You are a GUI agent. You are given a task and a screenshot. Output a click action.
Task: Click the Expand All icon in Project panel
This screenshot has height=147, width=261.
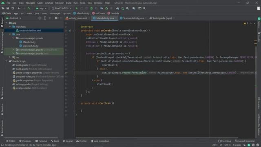45,18
